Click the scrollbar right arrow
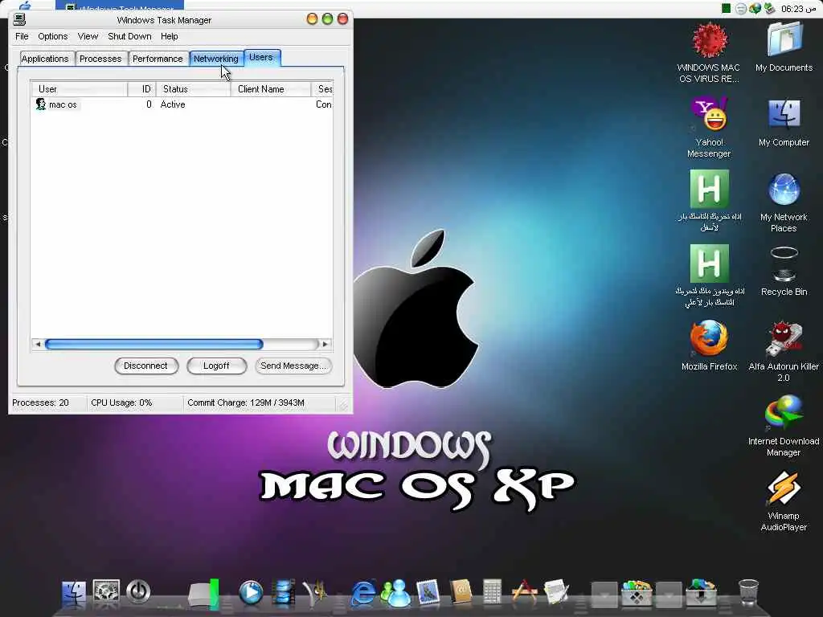Screen dimensions: 823x617 325,344
